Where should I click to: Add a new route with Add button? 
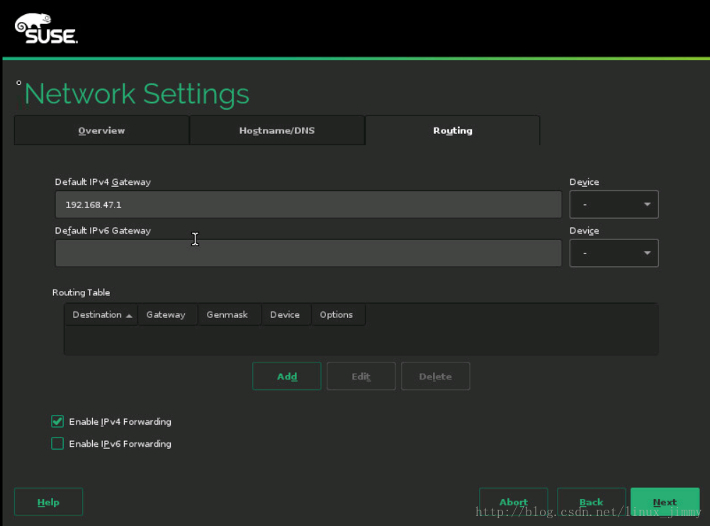pyautogui.click(x=287, y=376)
